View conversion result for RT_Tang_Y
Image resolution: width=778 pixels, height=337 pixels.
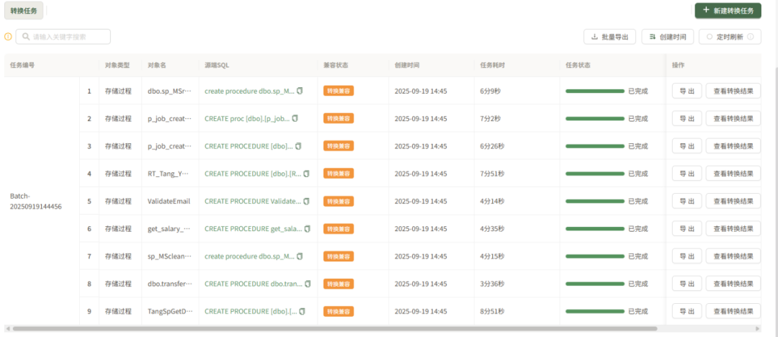tap(733, 174)
